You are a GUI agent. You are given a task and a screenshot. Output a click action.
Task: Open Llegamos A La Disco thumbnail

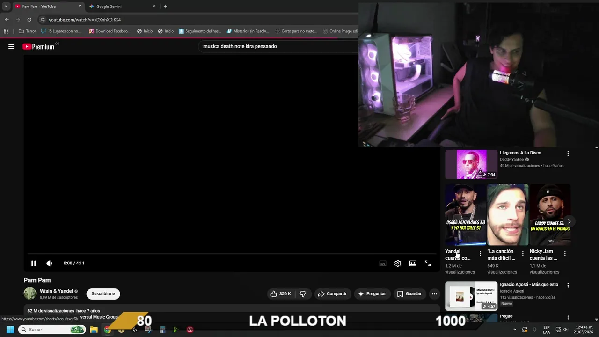click(471, 164)
